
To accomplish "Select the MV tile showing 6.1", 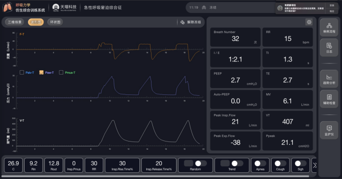I will point(287,100).
